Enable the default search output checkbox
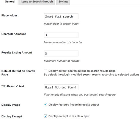 coord(45,71)
